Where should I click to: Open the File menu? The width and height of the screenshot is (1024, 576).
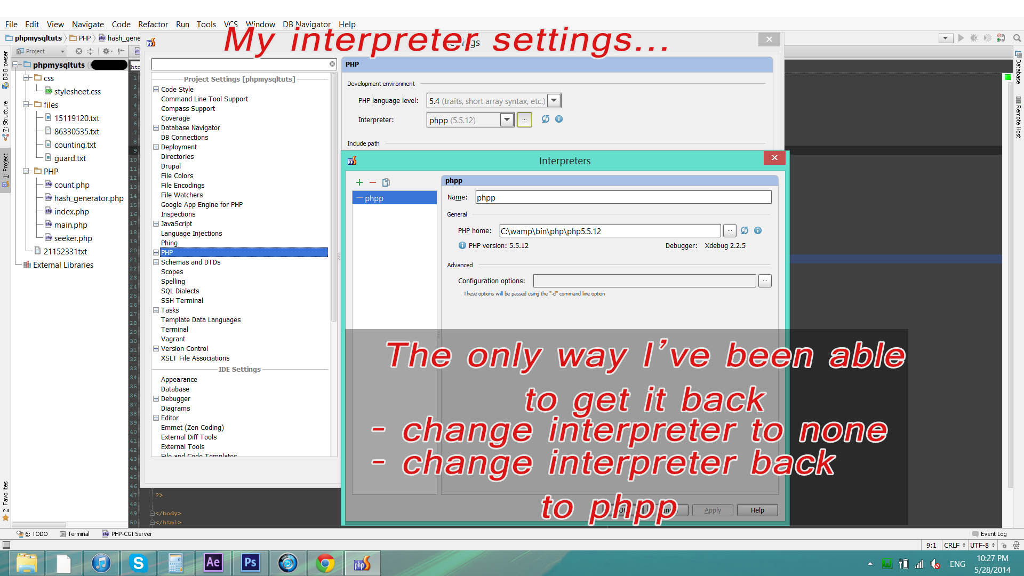(x=11, y=25)
